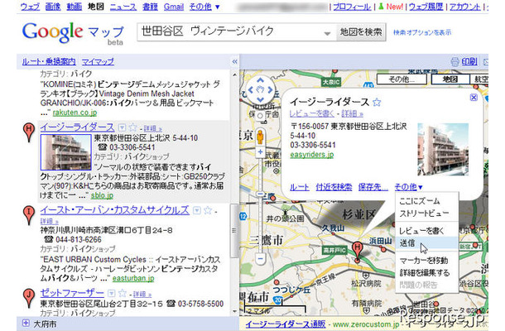Pan map left with the left arrow
This screenshot has width=505, height=331.
coord(251,90)
